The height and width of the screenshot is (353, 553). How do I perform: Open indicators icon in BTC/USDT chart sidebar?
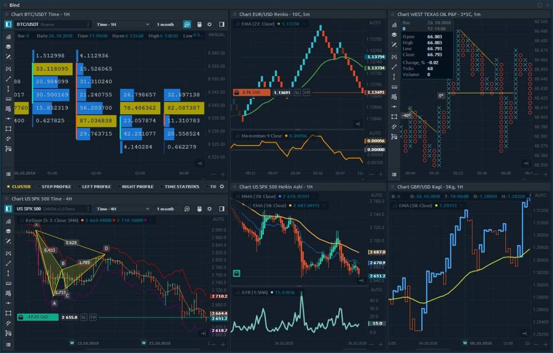8,37
